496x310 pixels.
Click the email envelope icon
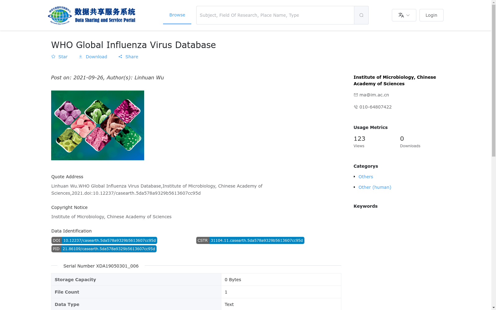tap(356, 95)
